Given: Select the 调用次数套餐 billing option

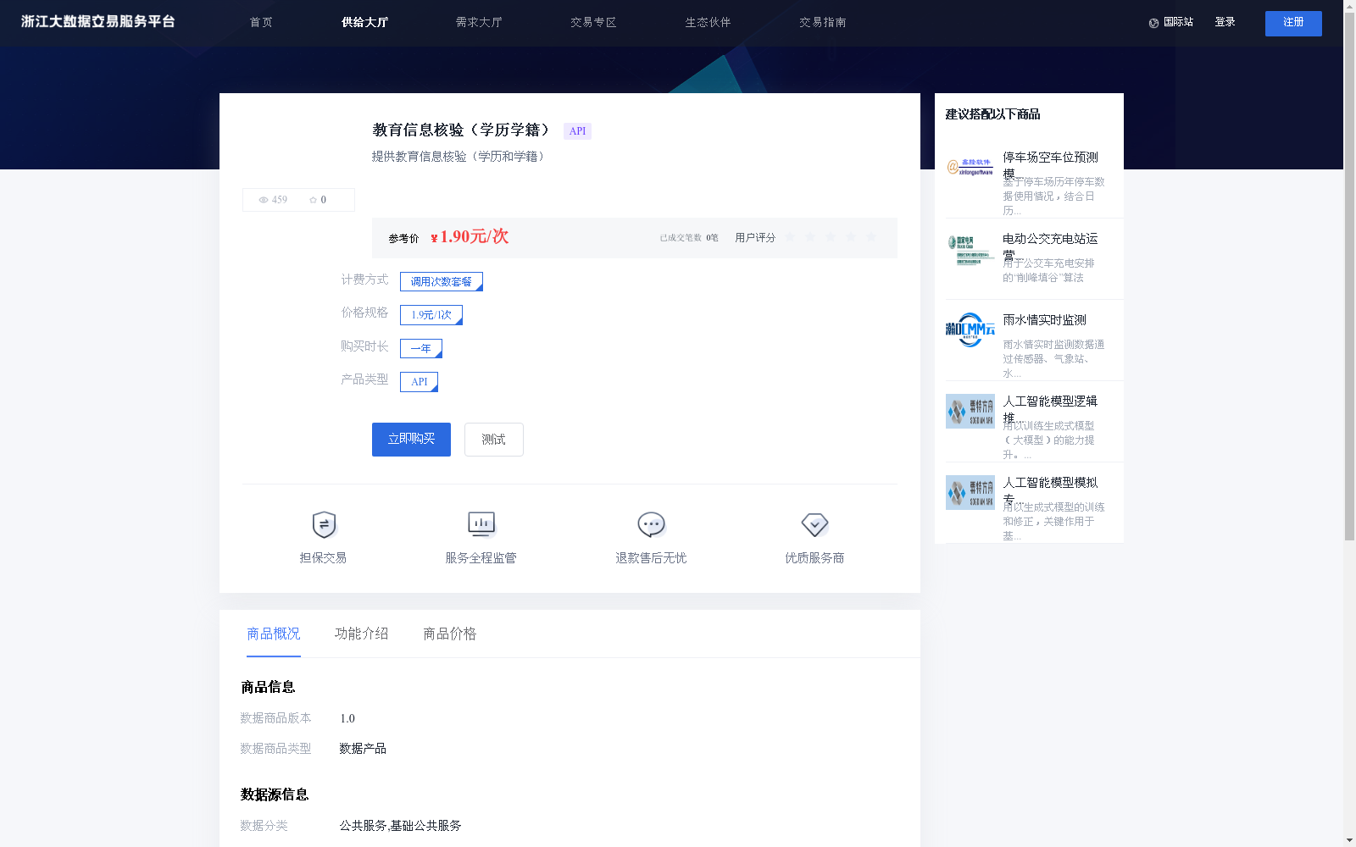Looking at the screenshot, I should point(442,281).
